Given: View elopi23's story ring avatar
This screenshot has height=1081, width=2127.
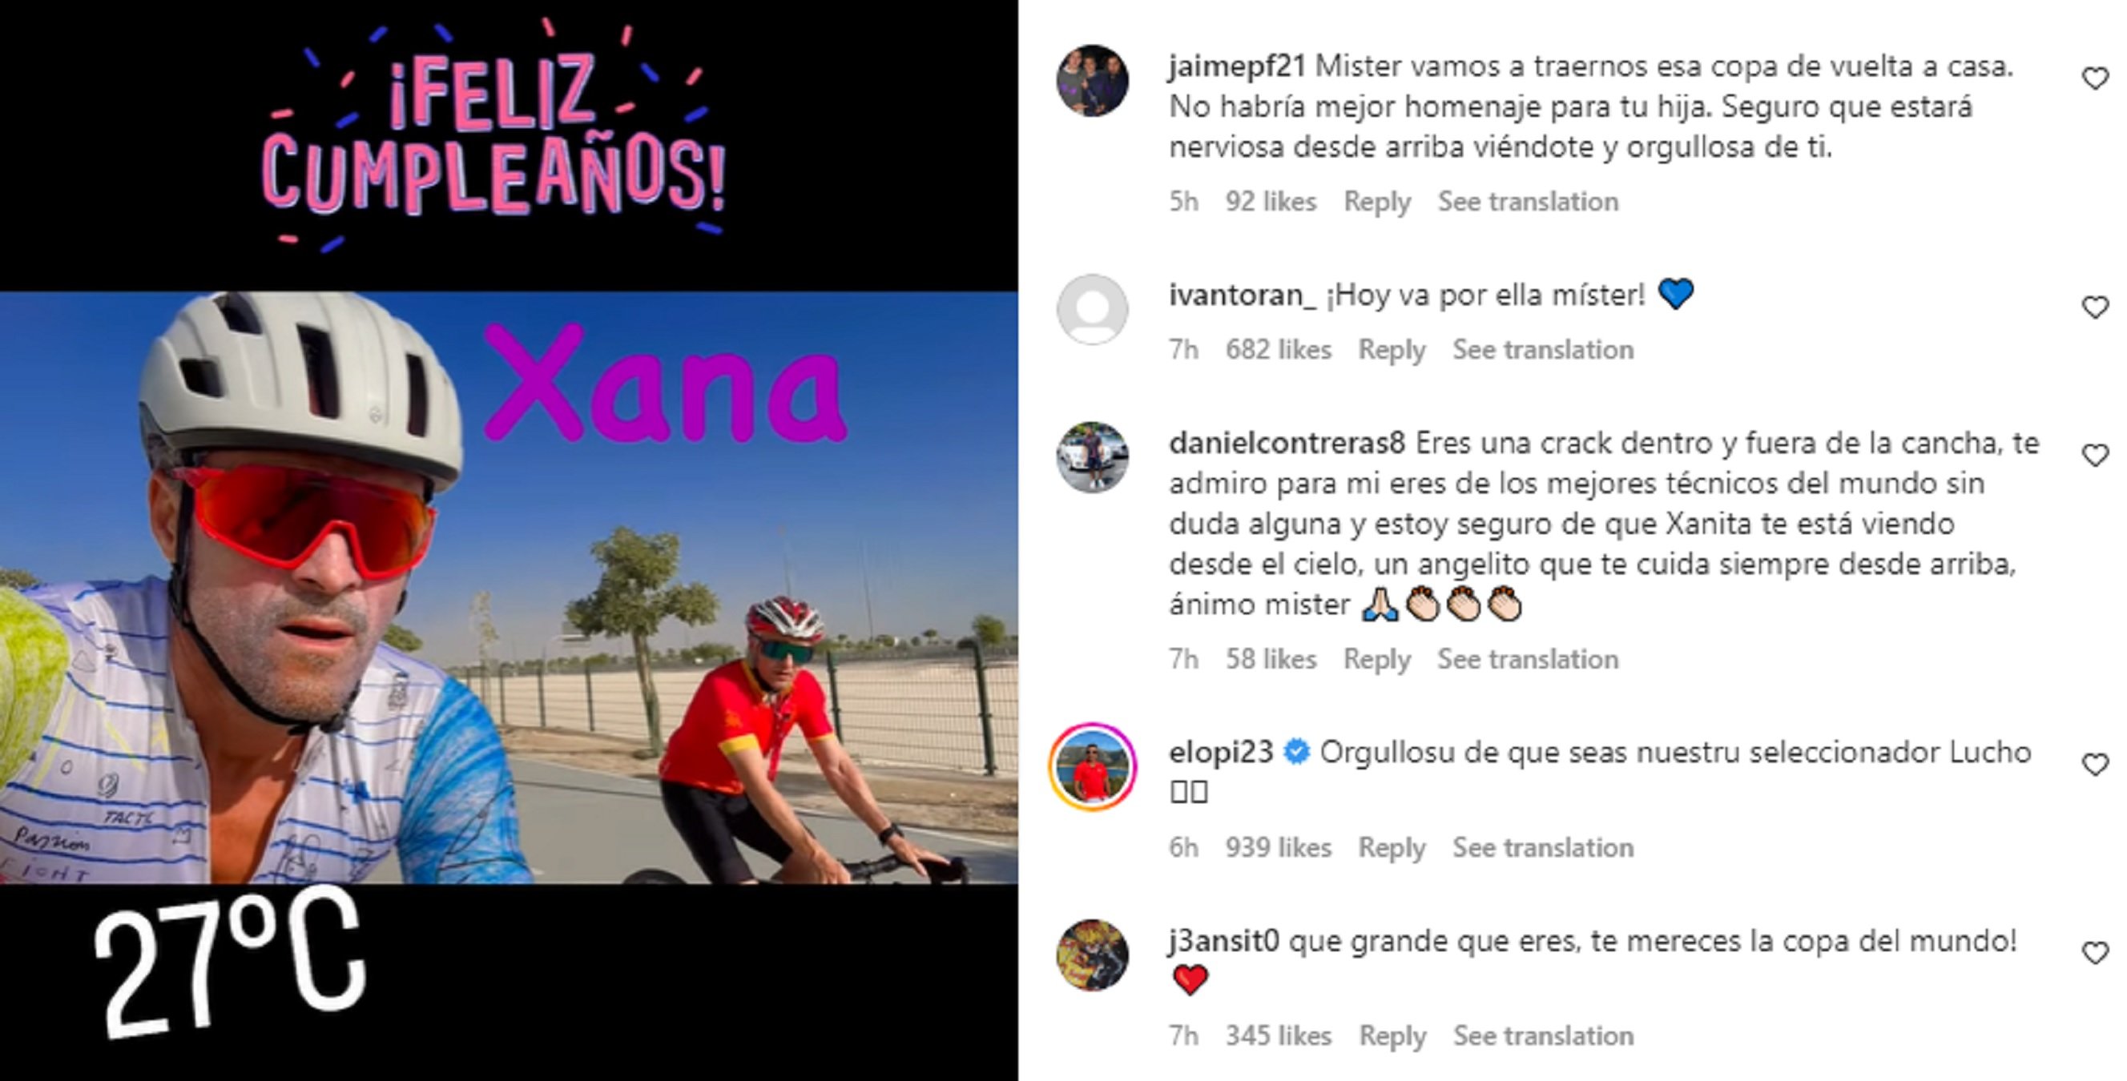Looking at the screenshot, I should pyautogui.click(x=1093, y=766).
